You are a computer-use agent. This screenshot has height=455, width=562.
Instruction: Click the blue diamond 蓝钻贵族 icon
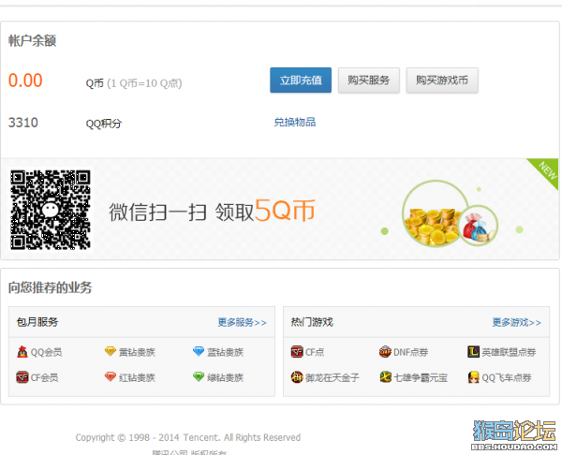coord(199,351)
